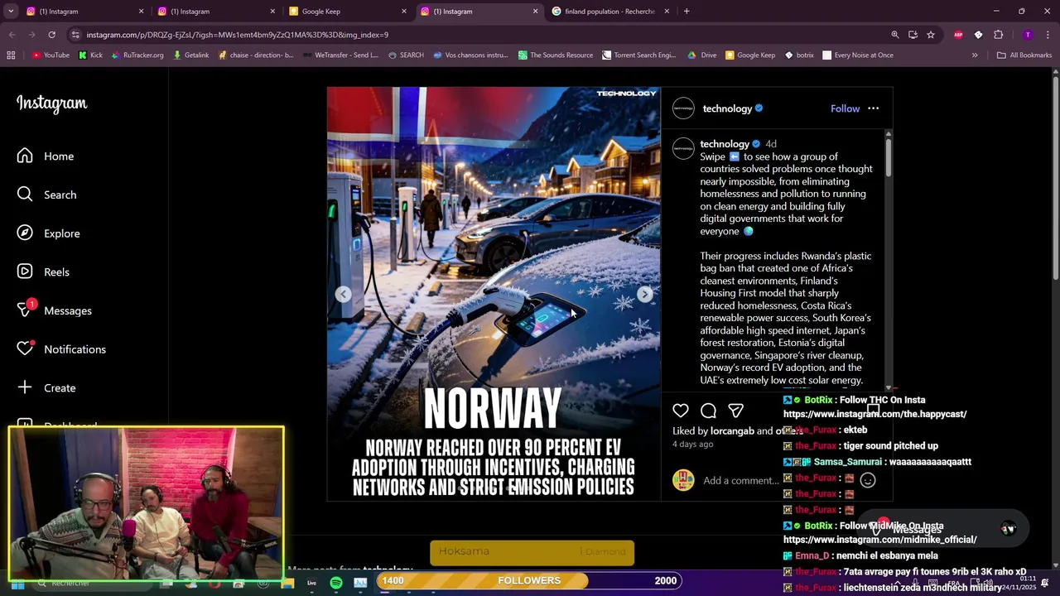Open the Drive bookmark
Viewport: 1060px width, 596px height.
point(701,55)
